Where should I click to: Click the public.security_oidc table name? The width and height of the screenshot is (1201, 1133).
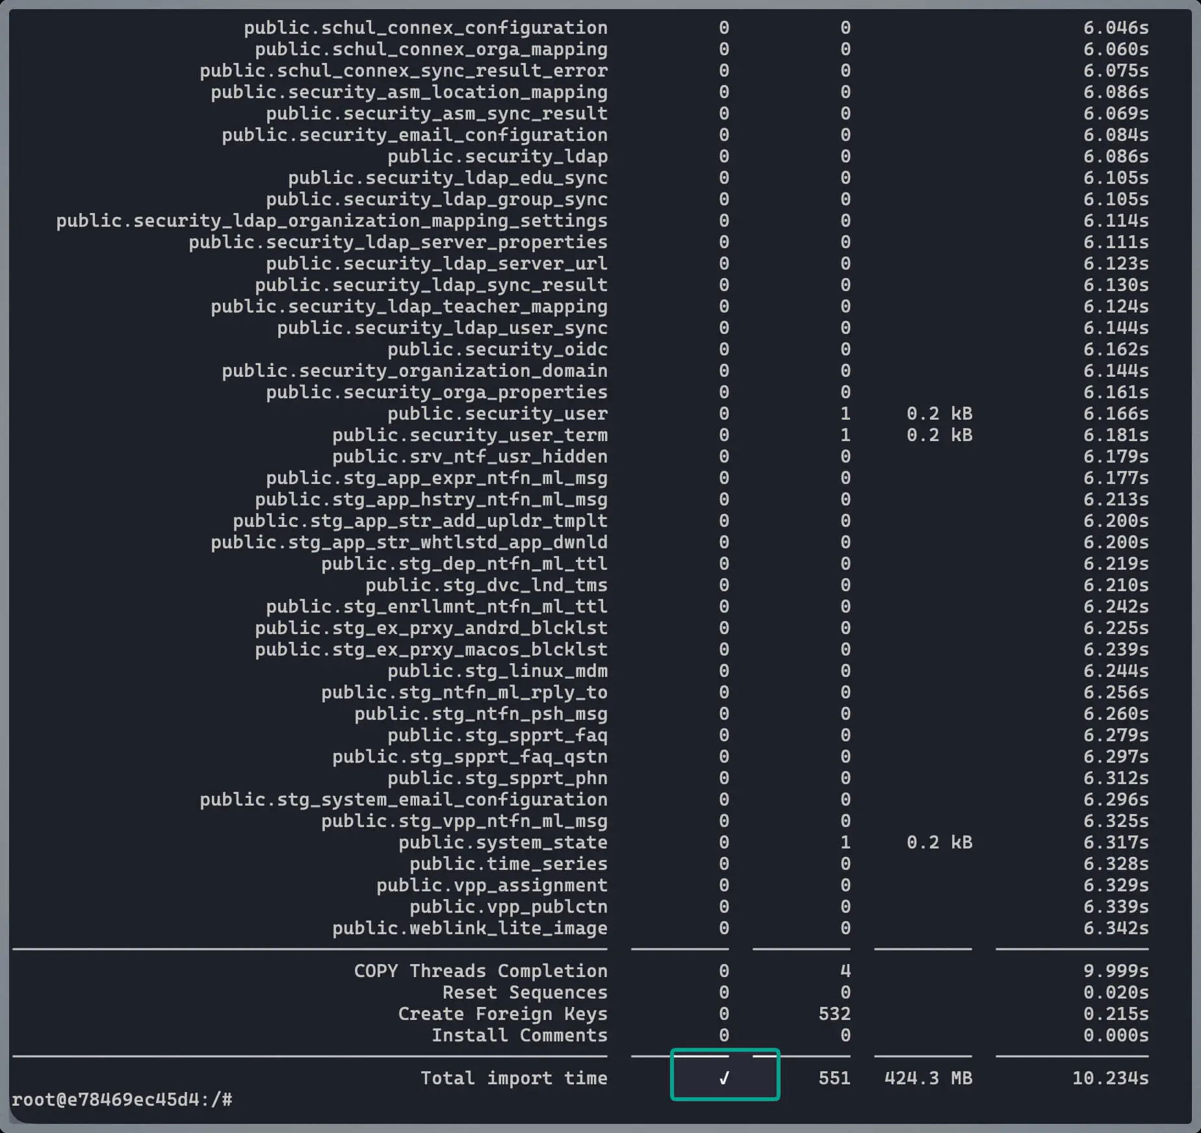pyautogui.click(x=497, y=350)
